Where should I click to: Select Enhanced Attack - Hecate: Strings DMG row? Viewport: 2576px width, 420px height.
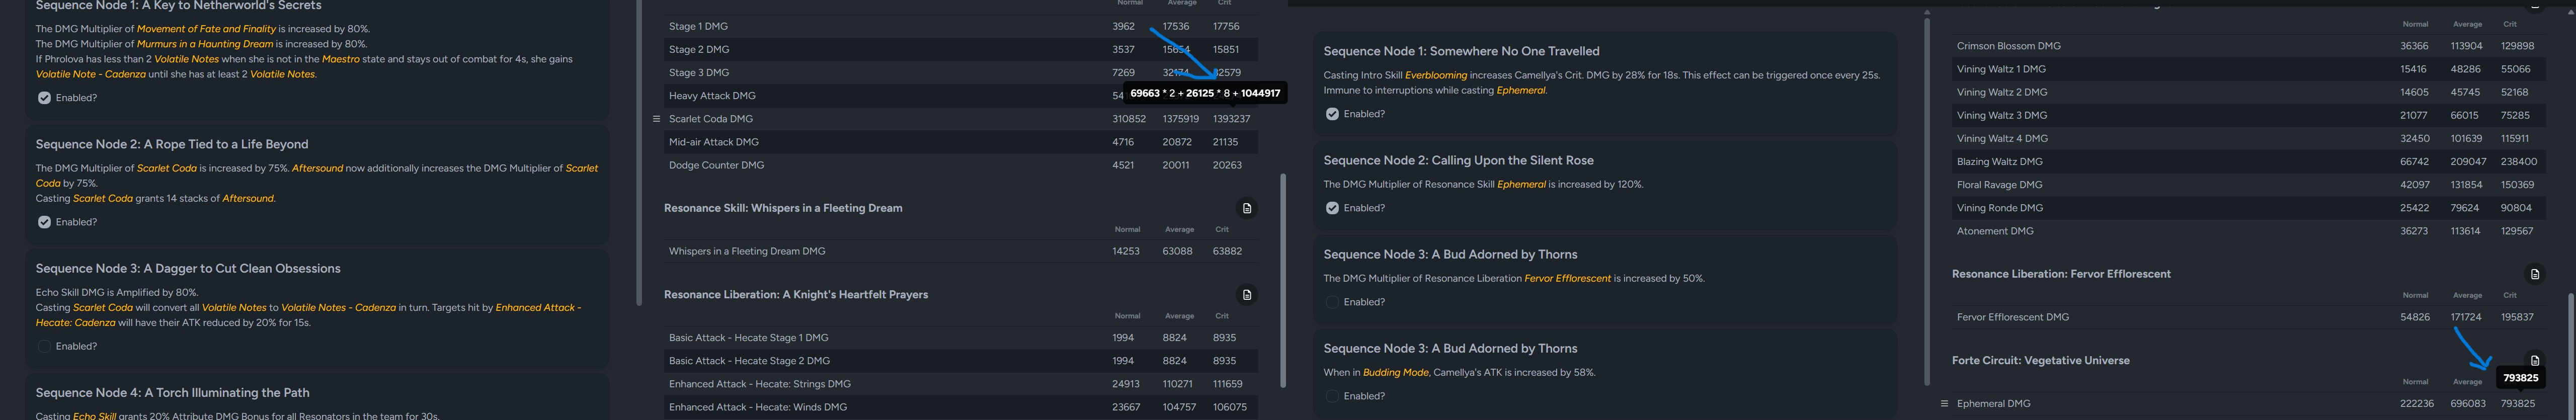(x=961, y=384)
